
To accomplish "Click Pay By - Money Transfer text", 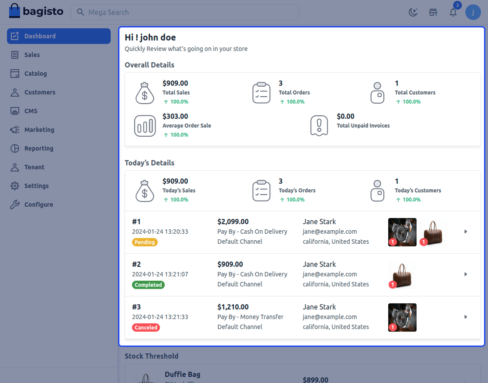I will pos(250,317).
